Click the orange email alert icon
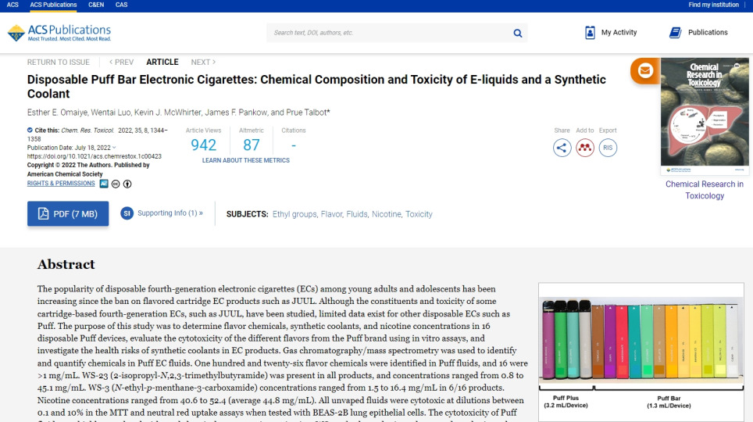 (x=645, y=70)
